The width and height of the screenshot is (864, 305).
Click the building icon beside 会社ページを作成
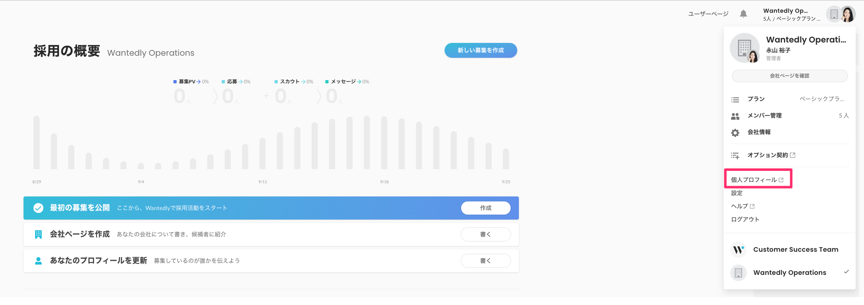pos(38,234)
